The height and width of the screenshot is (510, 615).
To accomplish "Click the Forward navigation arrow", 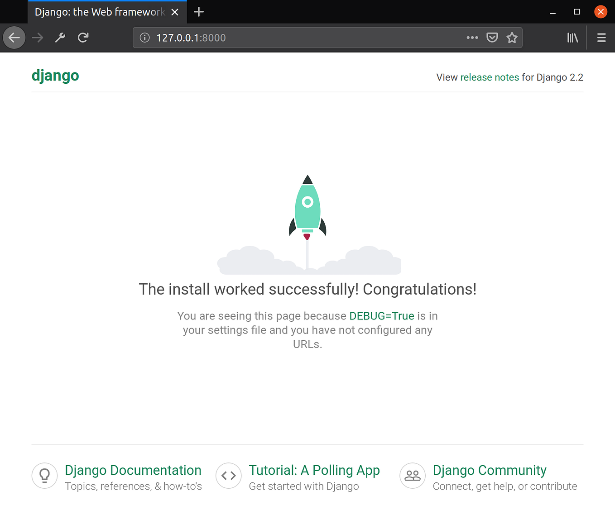I will tap(37, 38).
